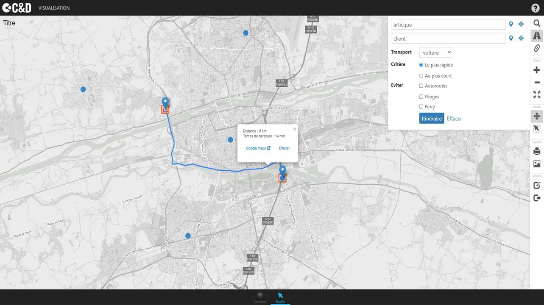Screen dimensions: 544x305
Task: Select the route itinerary road icon
Action: point(537,36)
